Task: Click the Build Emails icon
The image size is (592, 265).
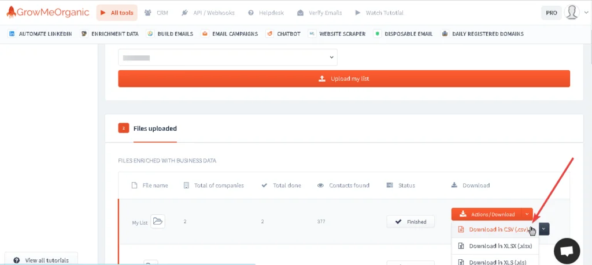Action: coord(150,34)
